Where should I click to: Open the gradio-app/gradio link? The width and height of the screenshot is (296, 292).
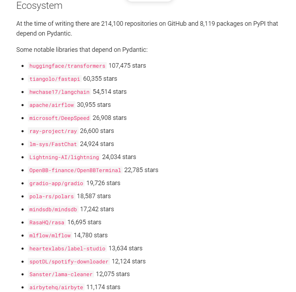[x=56, y=183]
